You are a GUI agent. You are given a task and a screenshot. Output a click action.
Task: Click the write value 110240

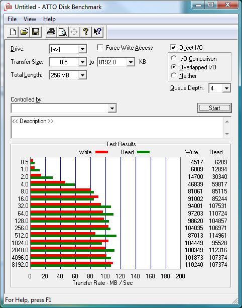click(194, 265)
